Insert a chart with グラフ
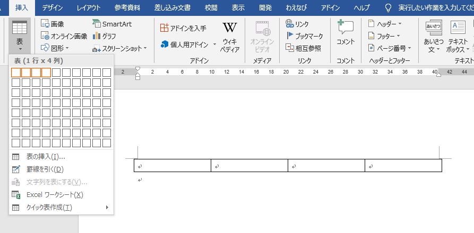474x233 pixels. [104, 36]
